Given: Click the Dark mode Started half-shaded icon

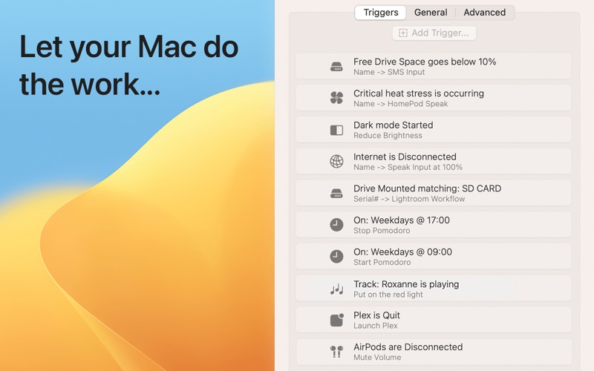Looking at the screenshot, I should click(x=336, y=130).
